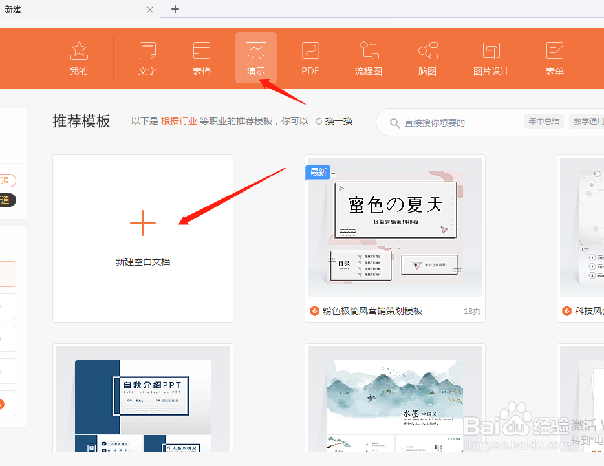Click 粉色极简风营销策划模板 title
604x466 pixels.
pos(372,311)
